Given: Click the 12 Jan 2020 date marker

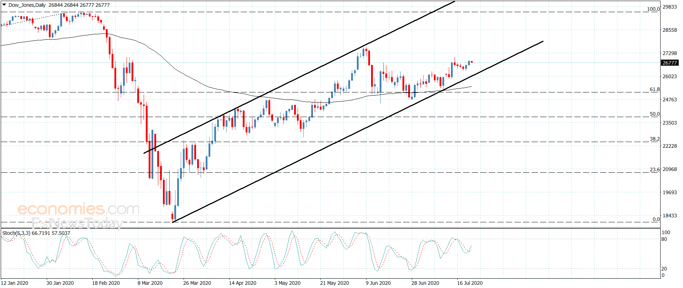Looking at the screenshot, I should (x=15, y=283).
